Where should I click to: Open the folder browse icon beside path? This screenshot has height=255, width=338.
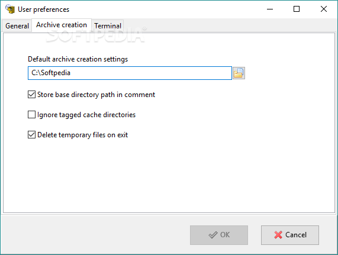(239, 73)
